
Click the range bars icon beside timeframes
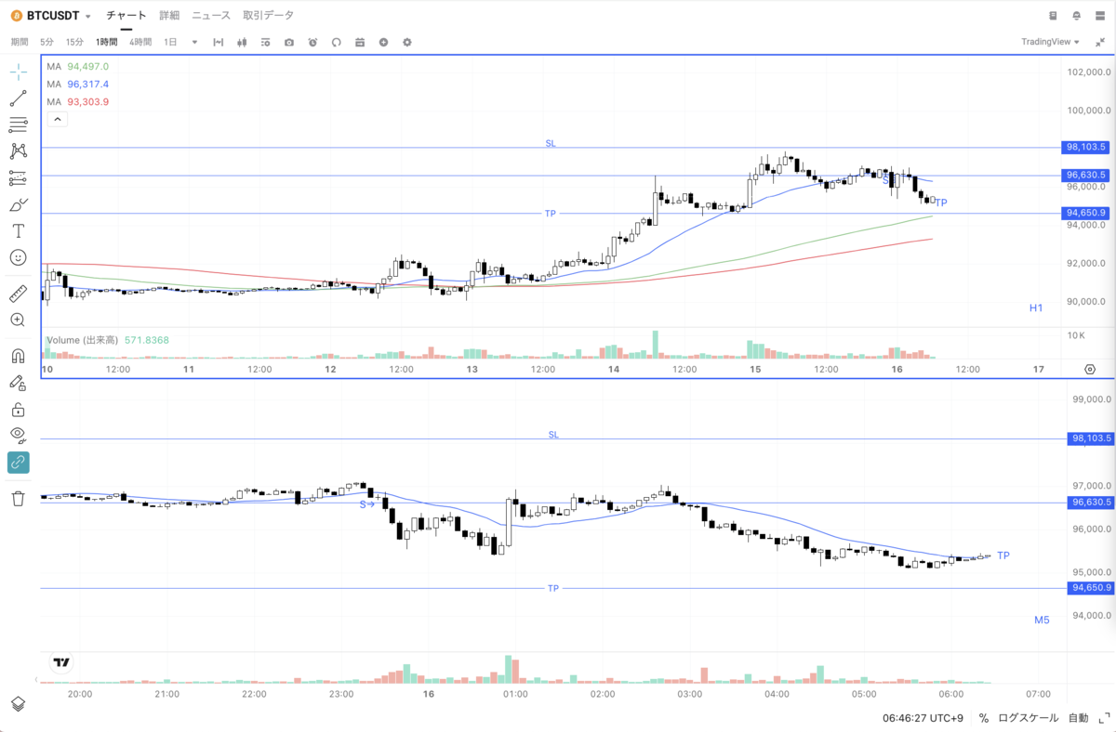pyautogui.click(x=219, y=42)
